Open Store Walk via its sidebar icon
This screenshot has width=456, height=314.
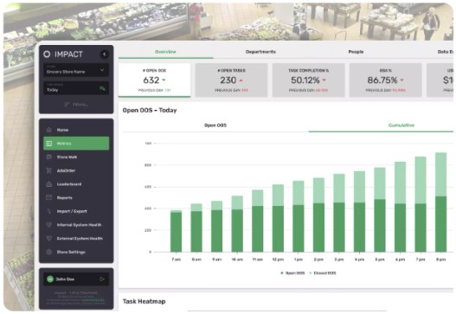[x=48, y=157]
